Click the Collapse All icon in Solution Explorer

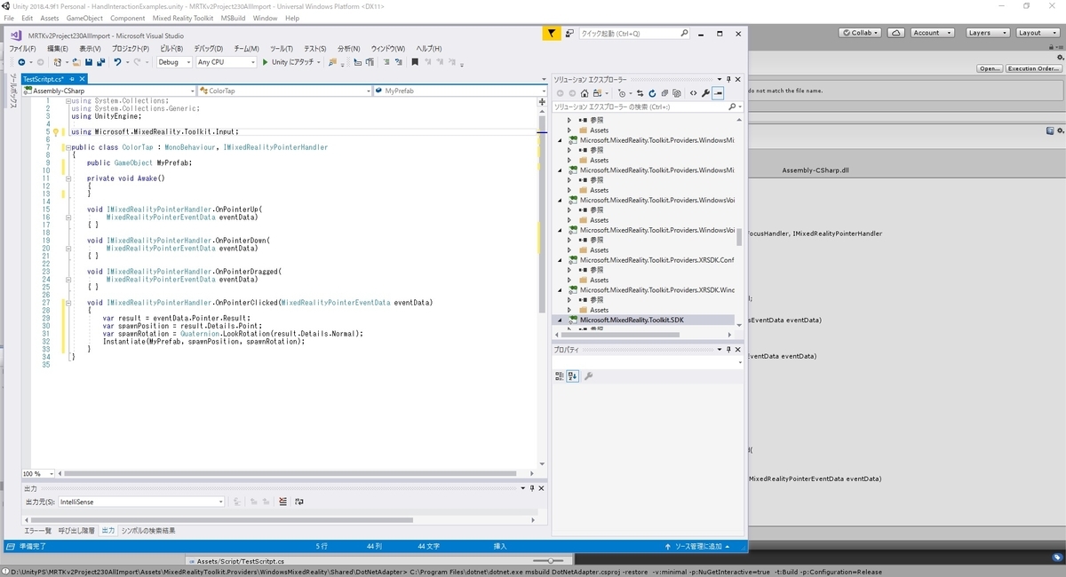(664, 93)
